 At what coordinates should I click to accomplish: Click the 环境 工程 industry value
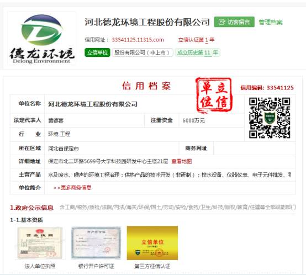point(59,134)
